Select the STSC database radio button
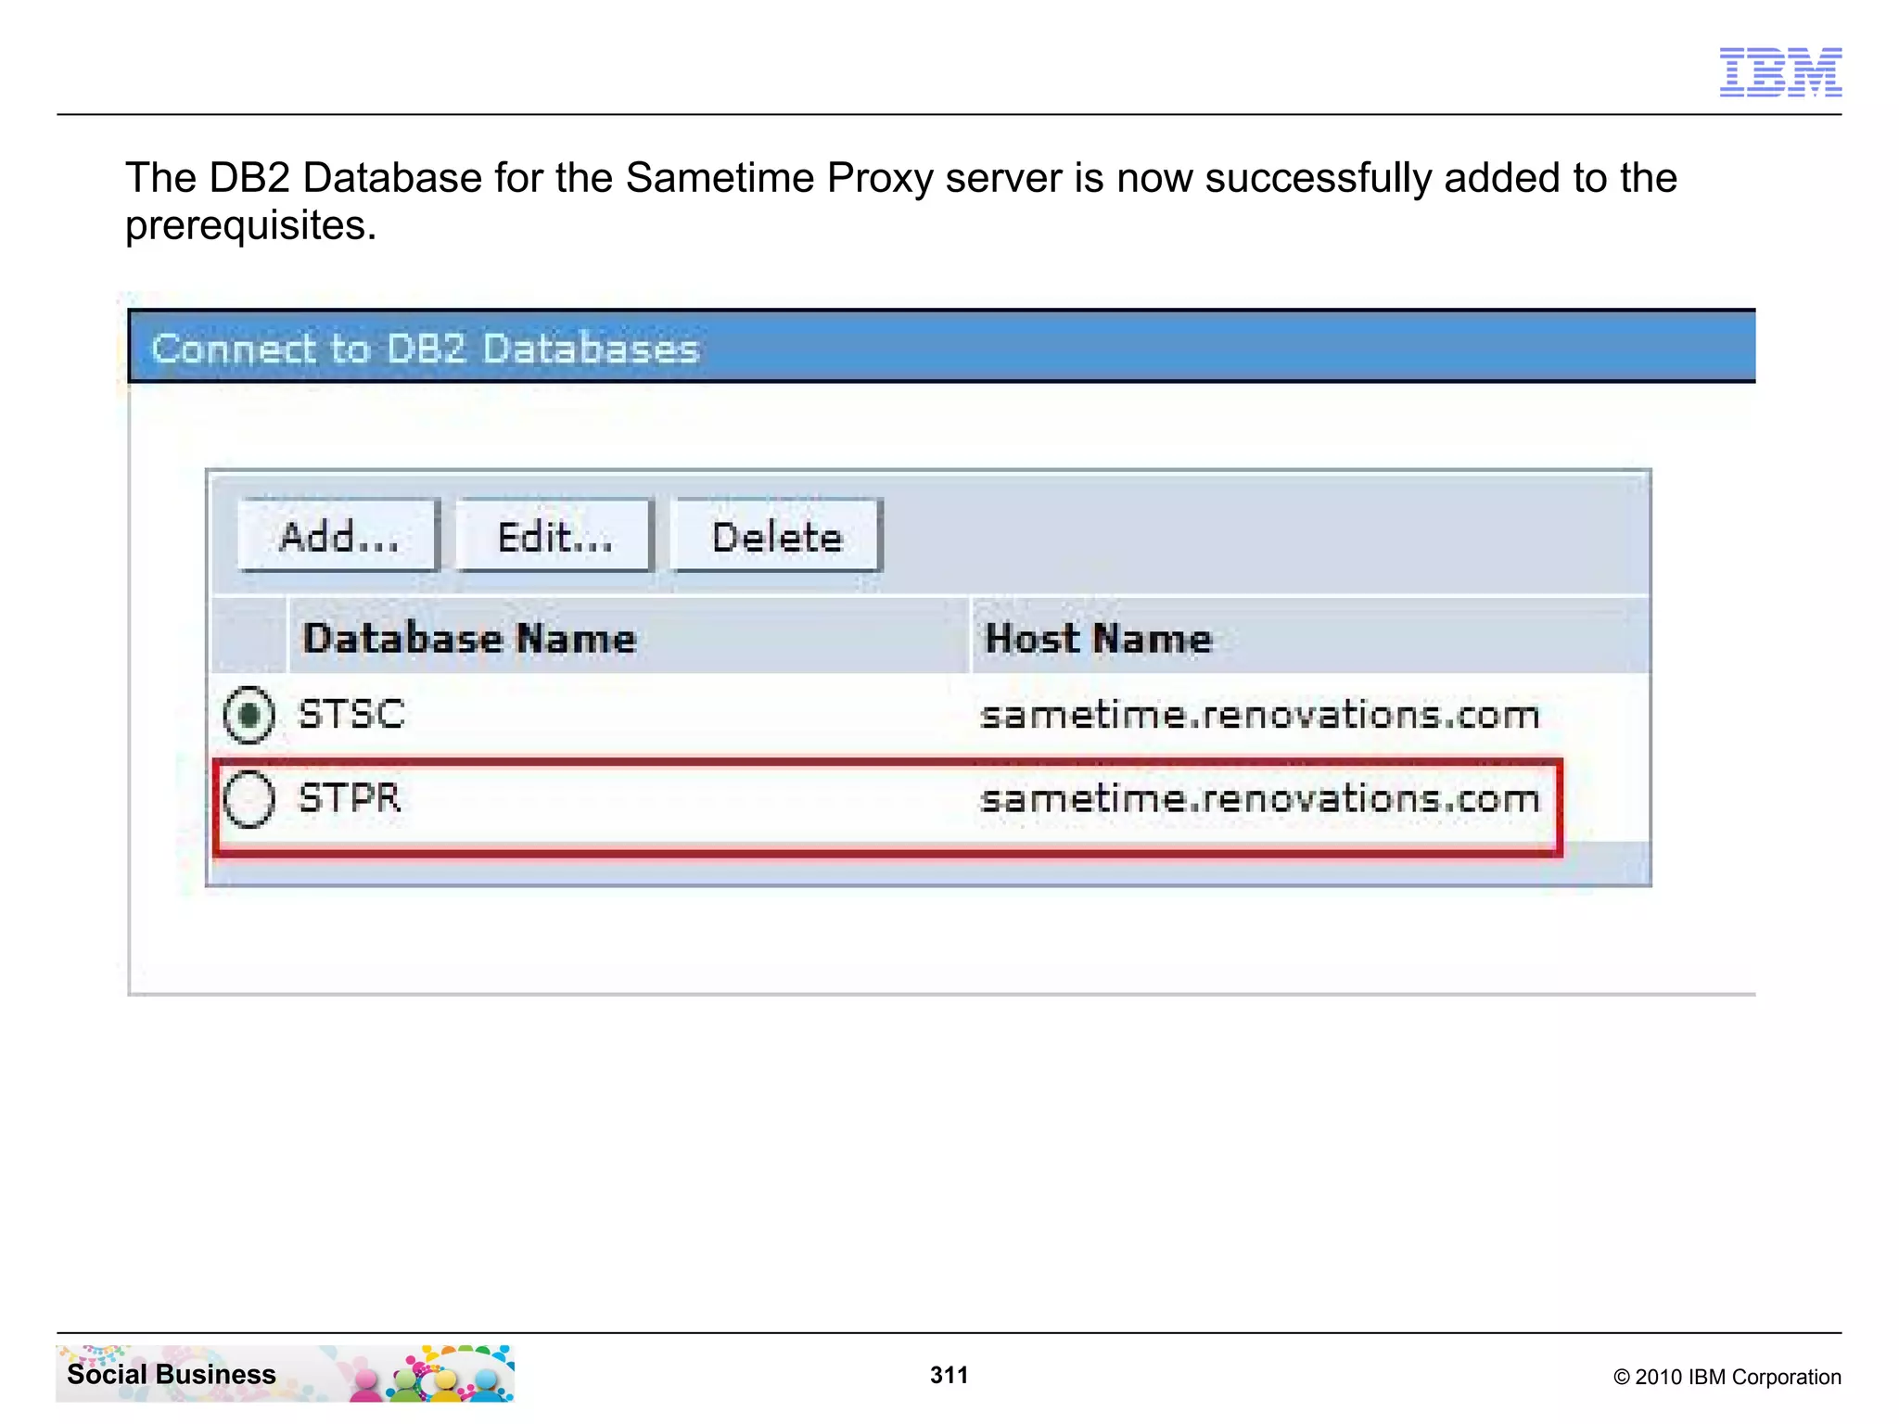 (x=249, y=715)
